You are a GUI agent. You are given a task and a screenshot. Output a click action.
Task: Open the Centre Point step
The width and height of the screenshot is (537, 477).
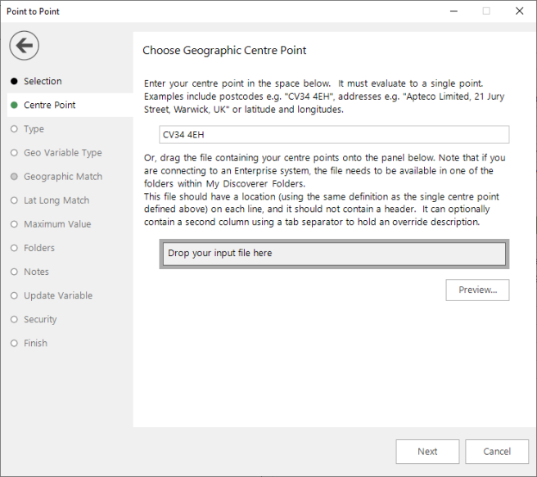[49, 105]
